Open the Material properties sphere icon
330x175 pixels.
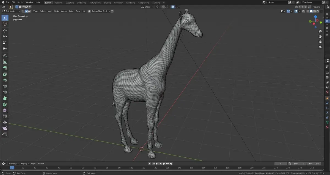coord(327,127)
